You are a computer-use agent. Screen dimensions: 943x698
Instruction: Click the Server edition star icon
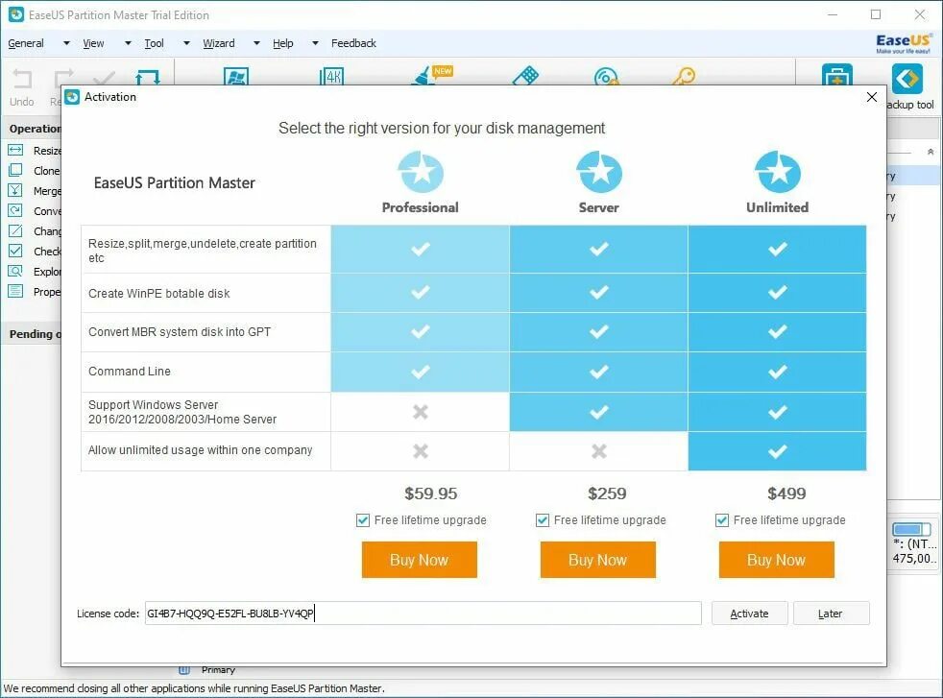coord(599,172)
